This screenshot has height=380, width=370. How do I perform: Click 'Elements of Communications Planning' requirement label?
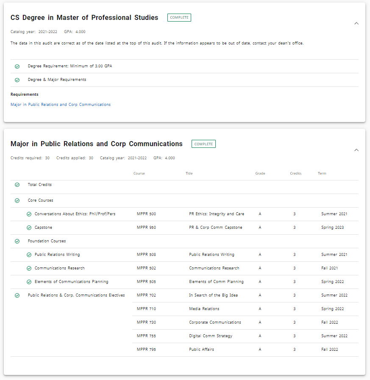coord(71,282)
